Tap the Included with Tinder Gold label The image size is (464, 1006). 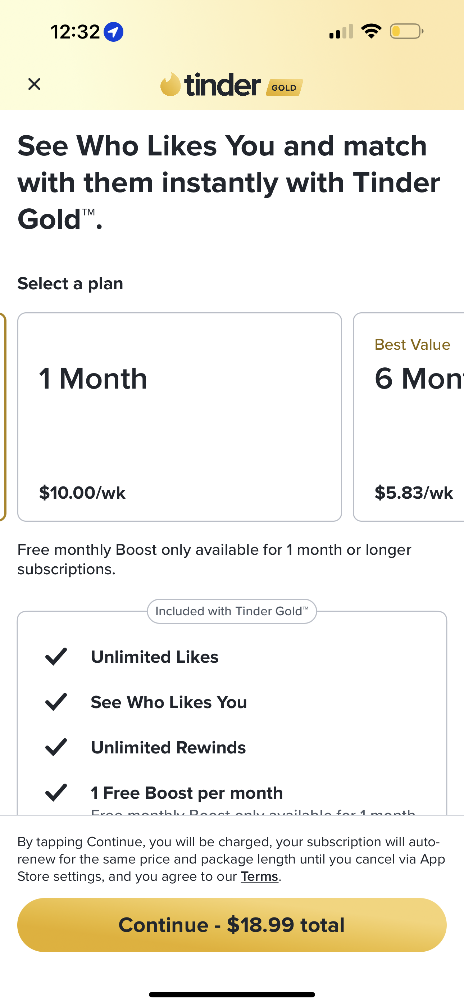click(x=232, y=611)
